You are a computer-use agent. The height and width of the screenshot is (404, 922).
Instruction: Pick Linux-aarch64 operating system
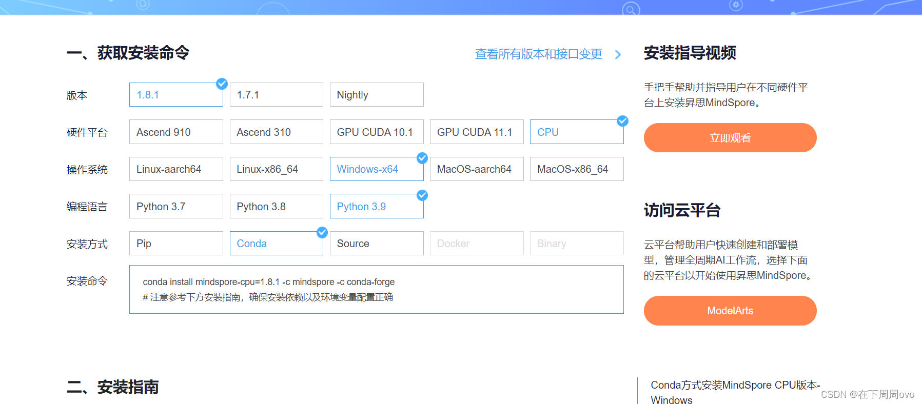[176, 169]
